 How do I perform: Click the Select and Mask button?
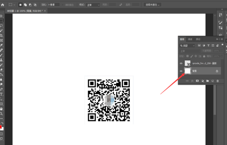pyautogui.click(x=152, y=5)
